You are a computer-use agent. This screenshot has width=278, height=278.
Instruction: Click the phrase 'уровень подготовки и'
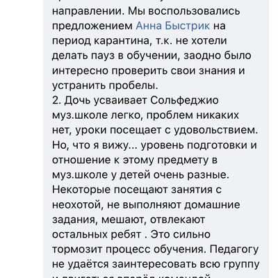click(x=199, y=145)
